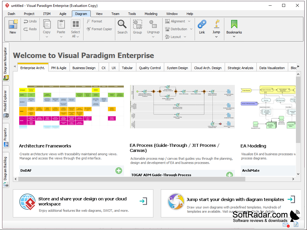307x230 pixels.
Task: Click the Copy icon
Action: tap(47, 24)
